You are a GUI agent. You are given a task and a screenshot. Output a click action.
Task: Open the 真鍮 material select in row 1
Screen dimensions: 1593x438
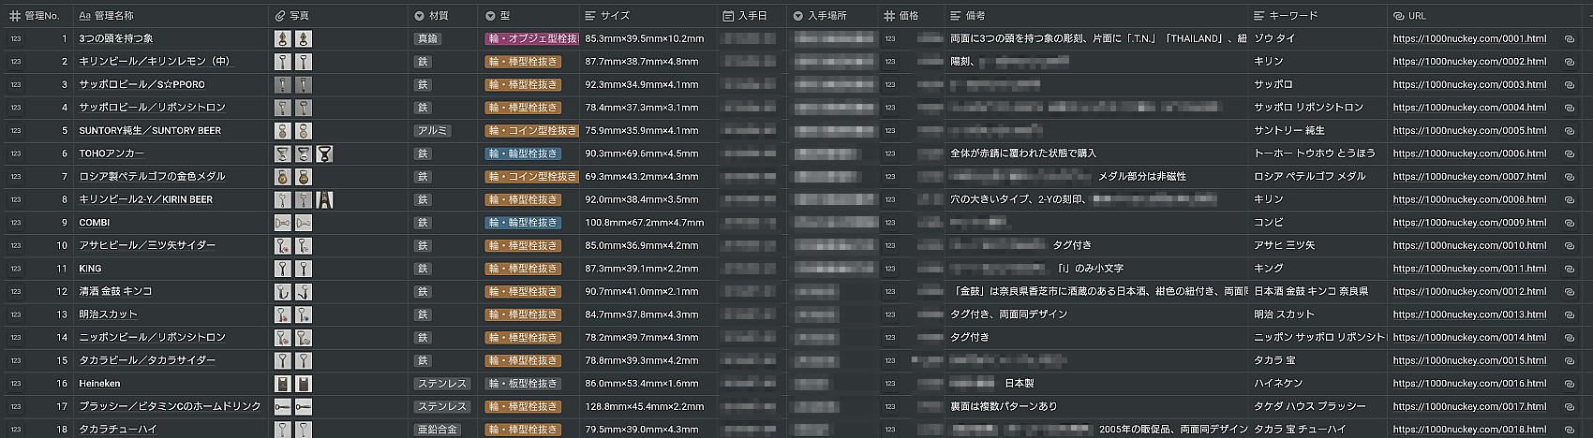tap(427, 39)
